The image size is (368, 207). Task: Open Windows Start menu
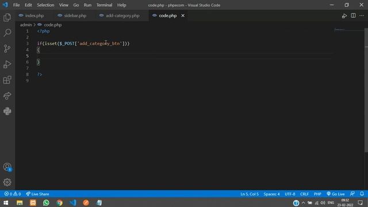coord(6,202)
